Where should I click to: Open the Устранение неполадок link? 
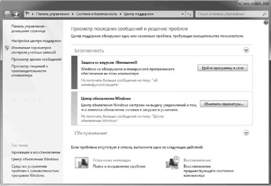112,160
